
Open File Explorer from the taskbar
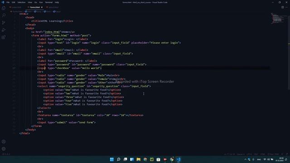pos(138,159)
